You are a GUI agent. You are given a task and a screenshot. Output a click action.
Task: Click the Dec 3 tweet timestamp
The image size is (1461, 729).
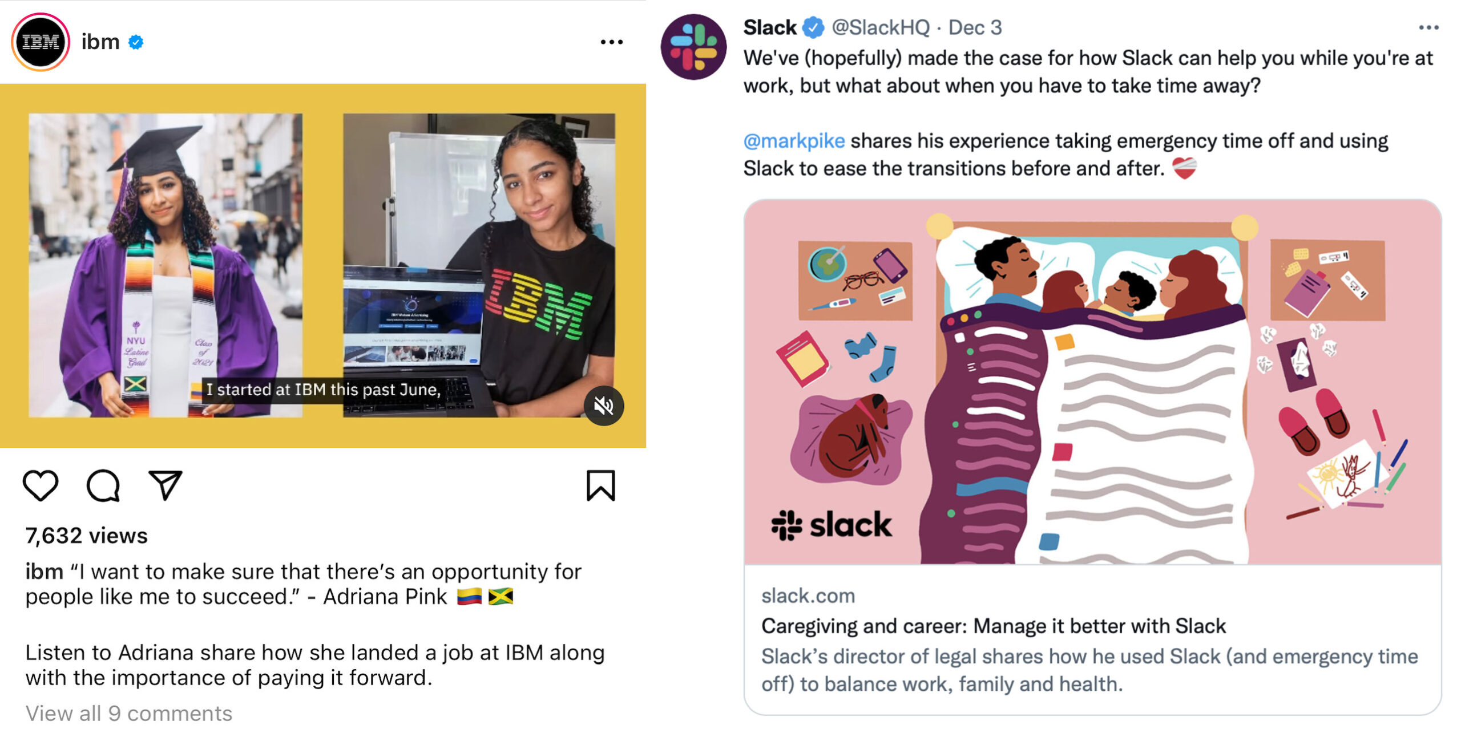(x=975, y=27)
